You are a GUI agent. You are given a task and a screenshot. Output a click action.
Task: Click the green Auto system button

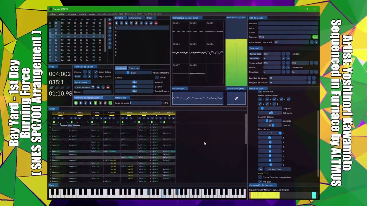click(x=315, y=37)
